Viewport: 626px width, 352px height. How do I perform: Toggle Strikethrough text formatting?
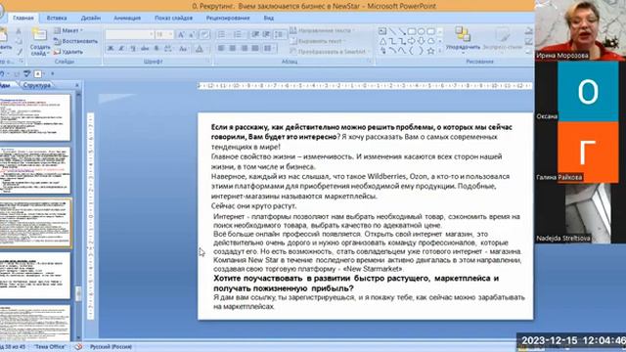(x=145, y=49)
